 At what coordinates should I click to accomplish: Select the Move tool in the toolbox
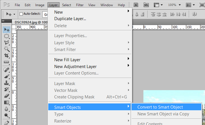pyautogui.click(x=6, y=29)
